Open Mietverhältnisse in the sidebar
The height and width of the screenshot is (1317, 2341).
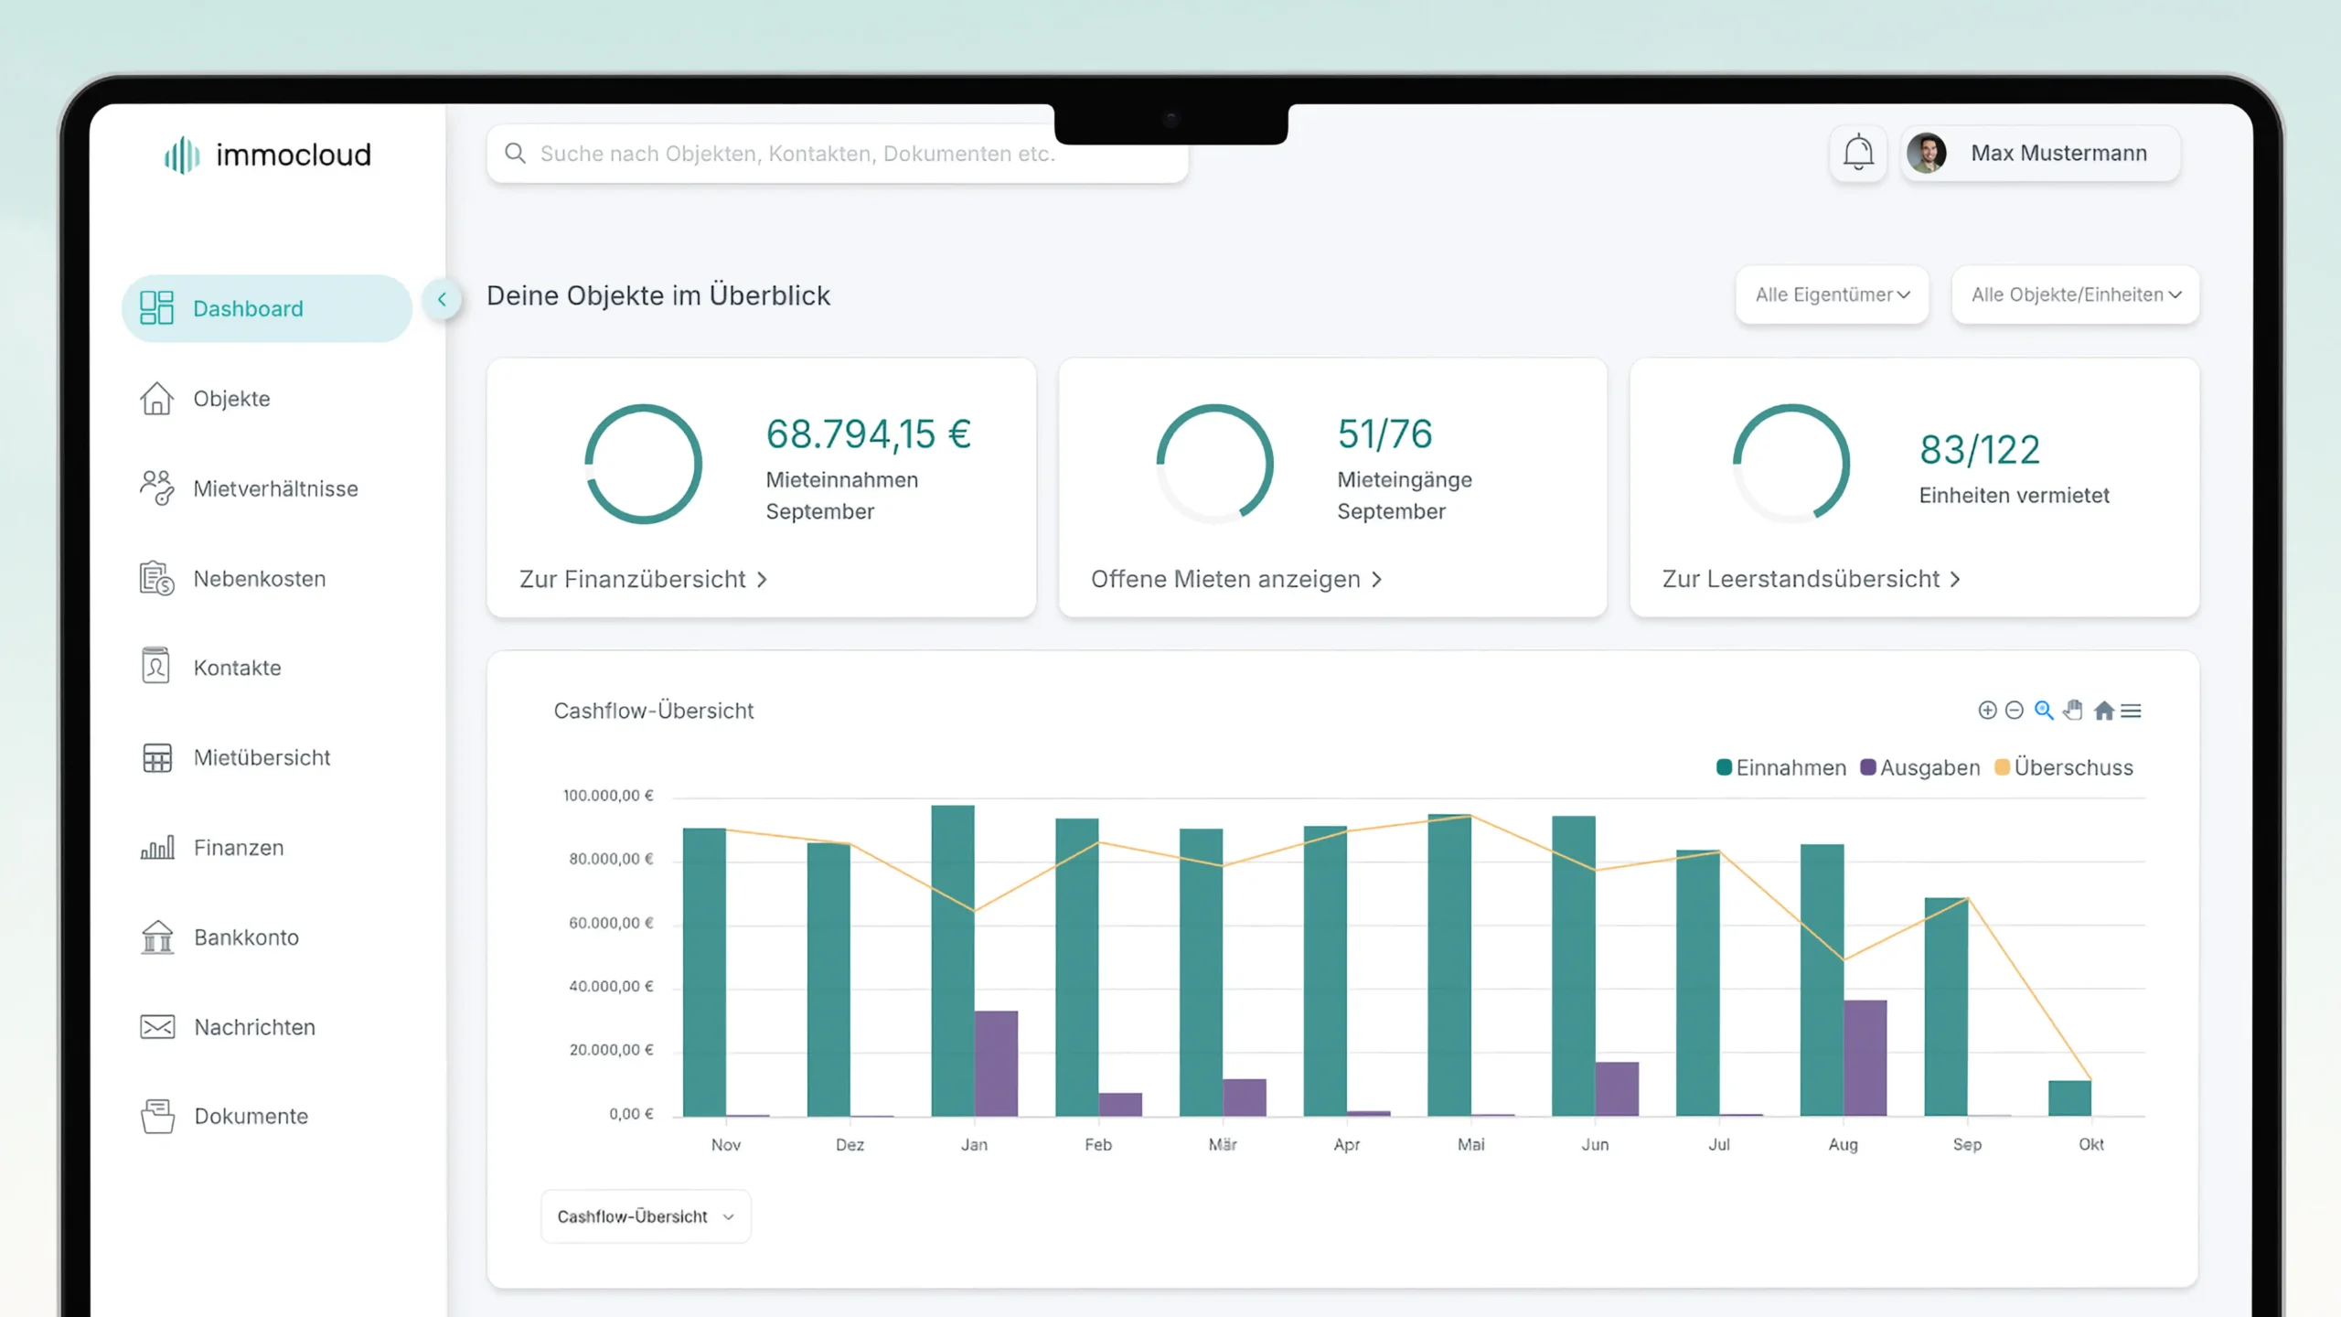(275, 488)
